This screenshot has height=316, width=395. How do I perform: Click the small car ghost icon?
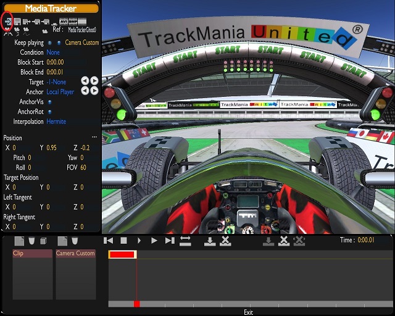click(54, 25)
